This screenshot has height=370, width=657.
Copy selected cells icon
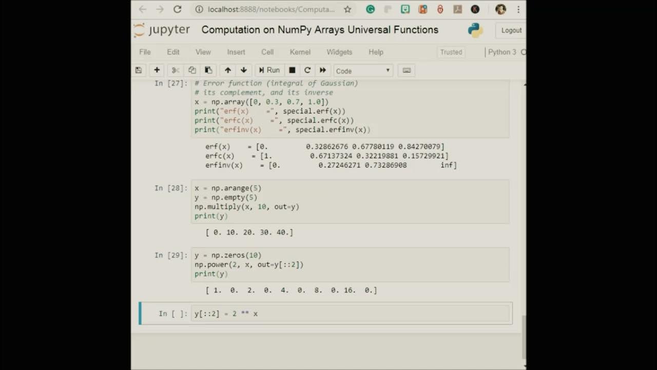192,70
